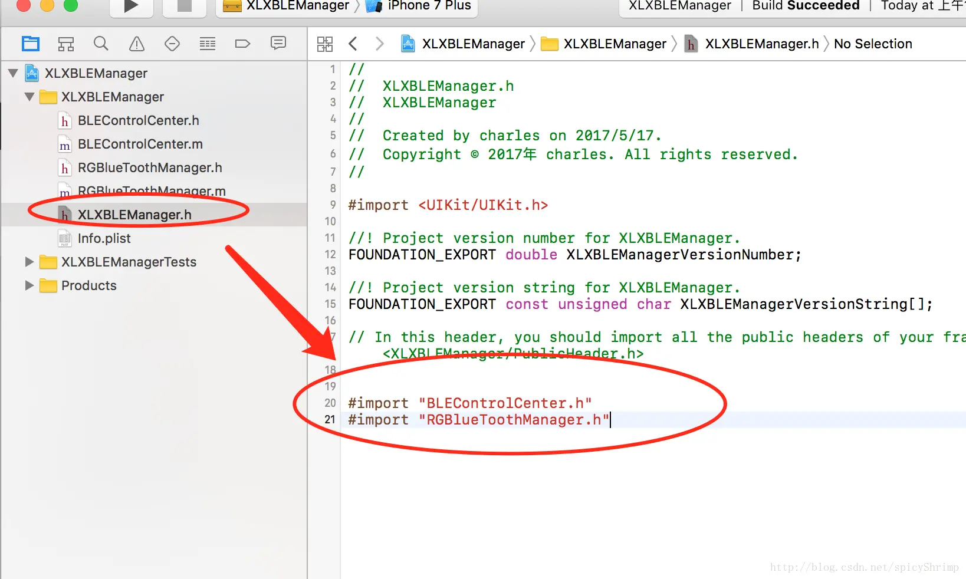This screenshot has width=966, height=579.
Task: Stop the running build
Action: [x=185, y=6]
